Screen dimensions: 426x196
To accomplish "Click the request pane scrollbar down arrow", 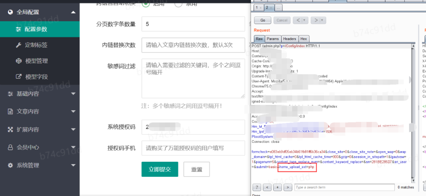I will point(414,180).
